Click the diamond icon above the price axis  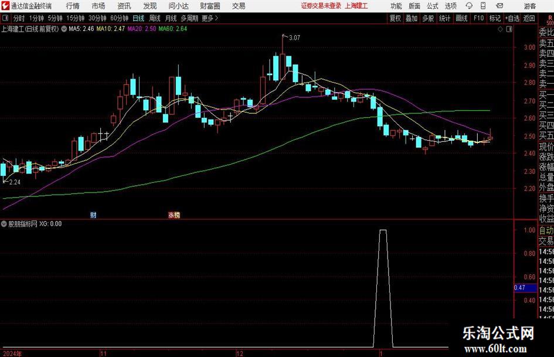[500, 29]
